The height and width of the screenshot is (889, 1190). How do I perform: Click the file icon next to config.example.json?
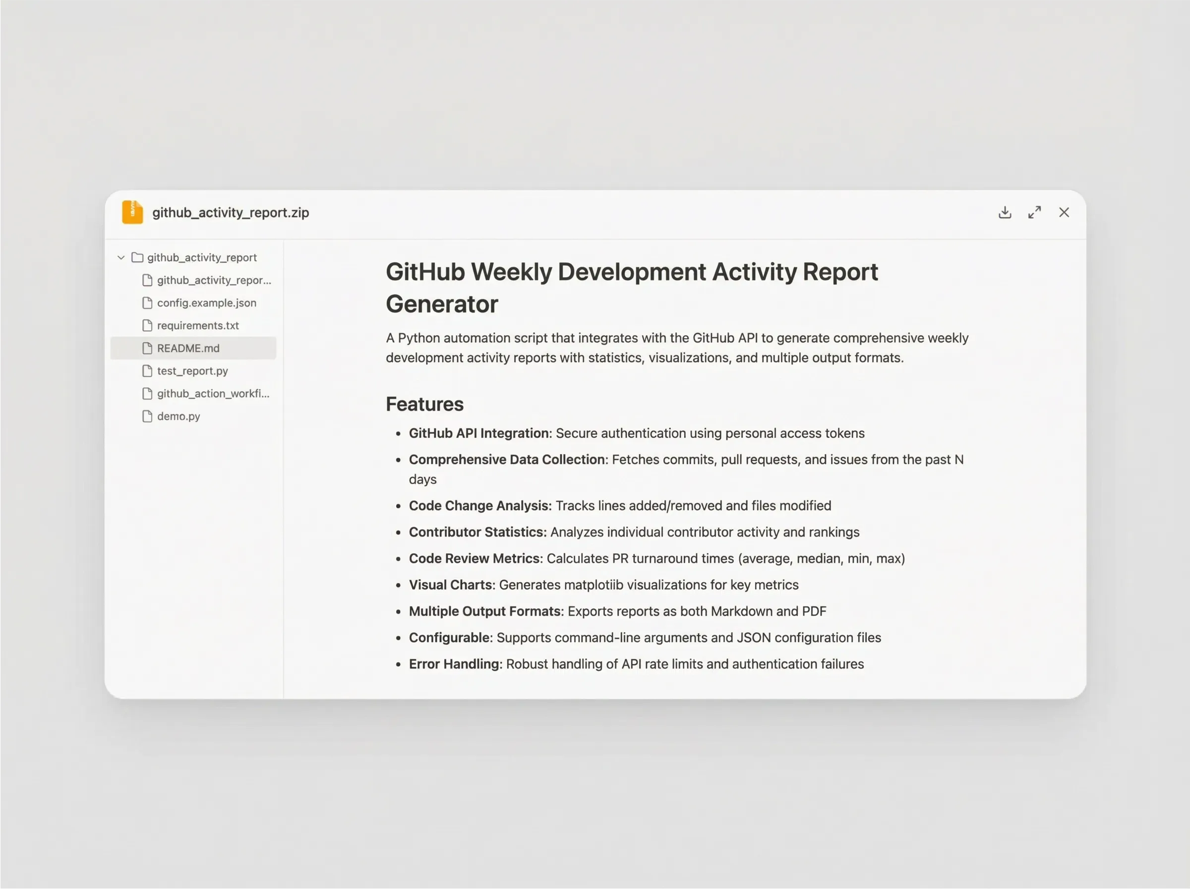[x=147, y=303]
